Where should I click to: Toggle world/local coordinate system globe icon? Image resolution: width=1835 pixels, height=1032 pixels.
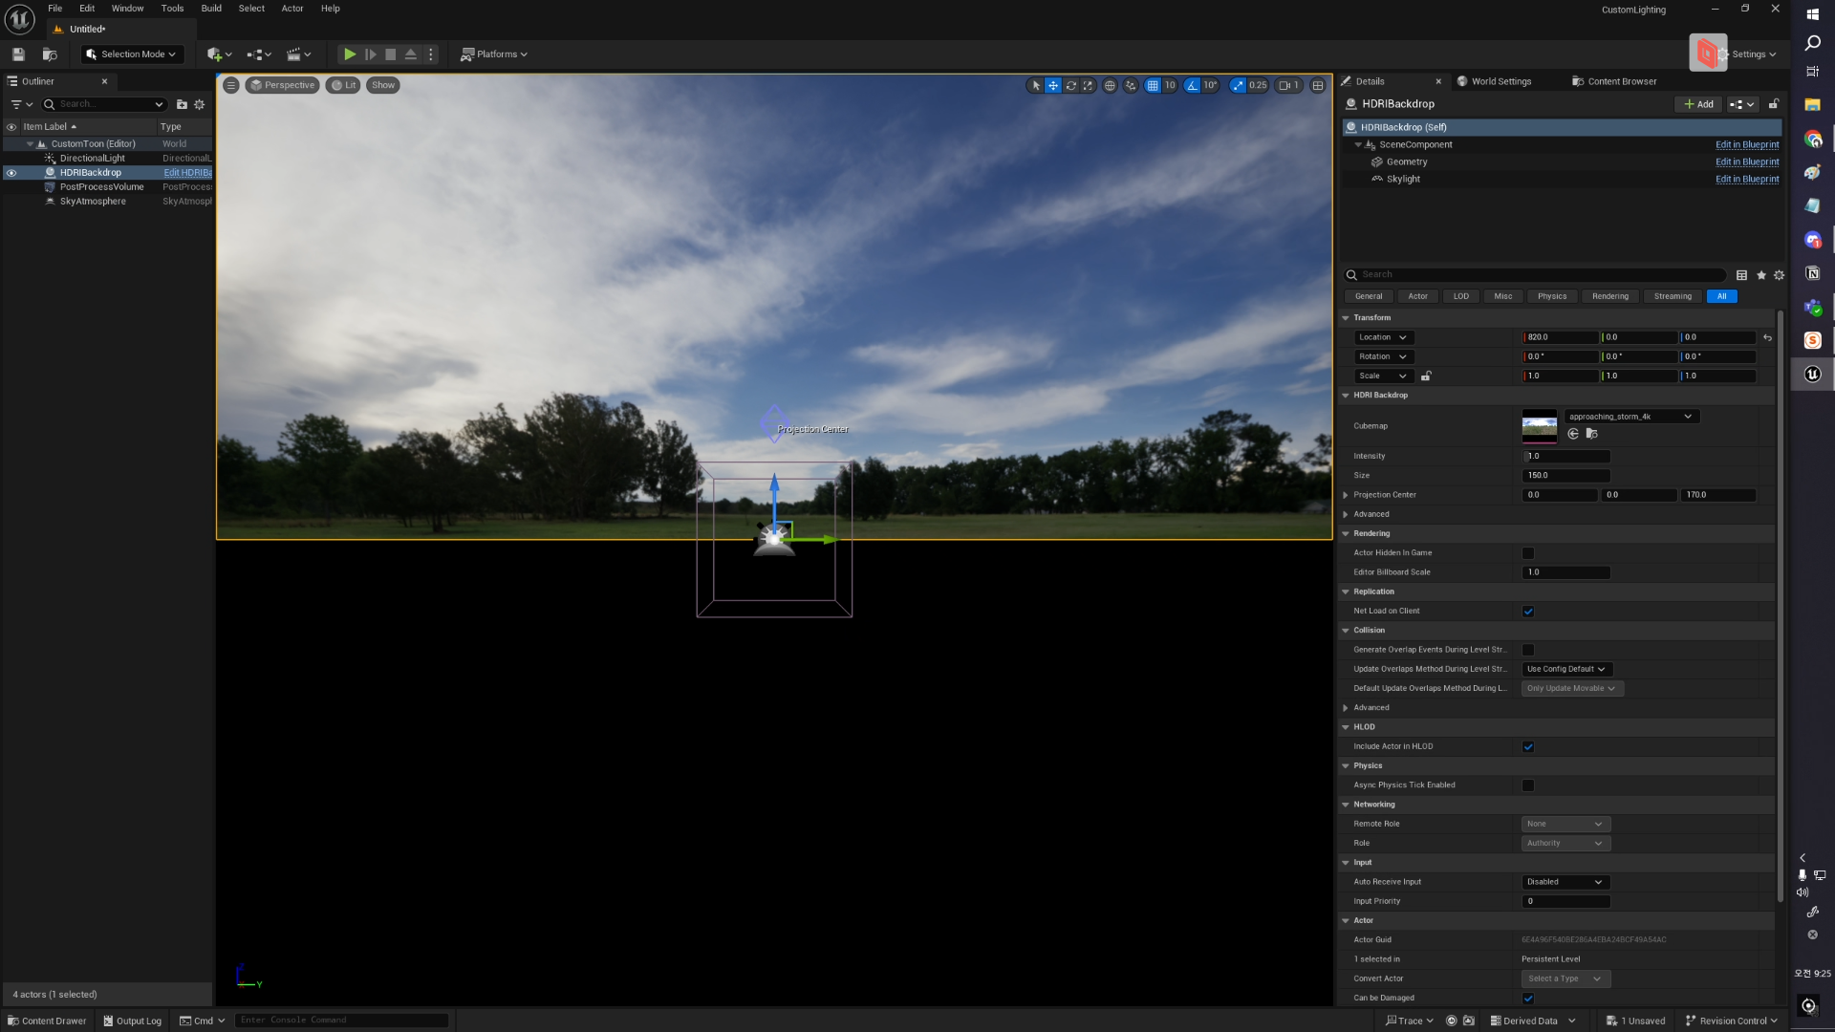pos(1110,85)
